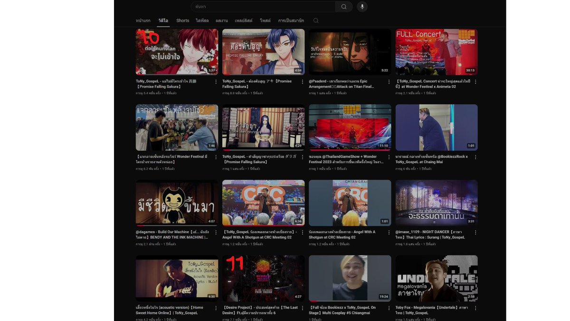Play blue-haired ต้องดับสูญ Promise Falling Sakura thumbnail
The width and height of the screenshot is (570, 321).
click(264, 52)
